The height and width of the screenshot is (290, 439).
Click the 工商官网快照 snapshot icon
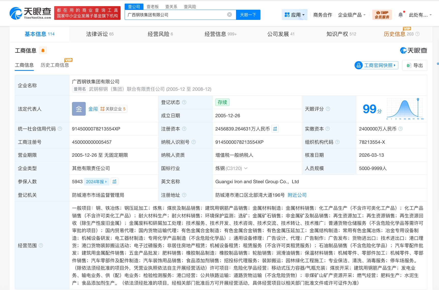pyautogui.click(x=359, y=65)
